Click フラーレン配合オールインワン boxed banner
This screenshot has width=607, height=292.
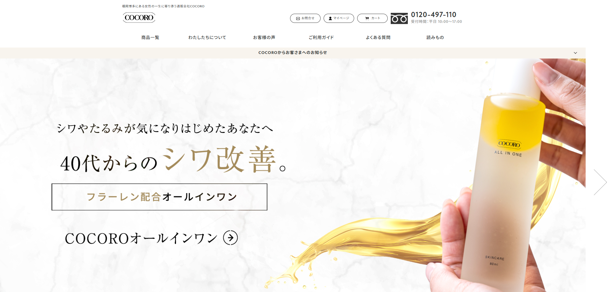point(160,197)
